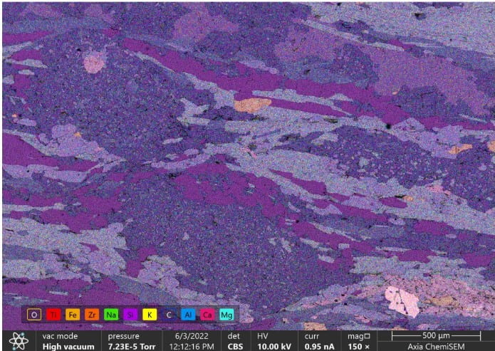495x351 pixels.
Task: Select the purple Si element swatch
Action: click(130, 314)
